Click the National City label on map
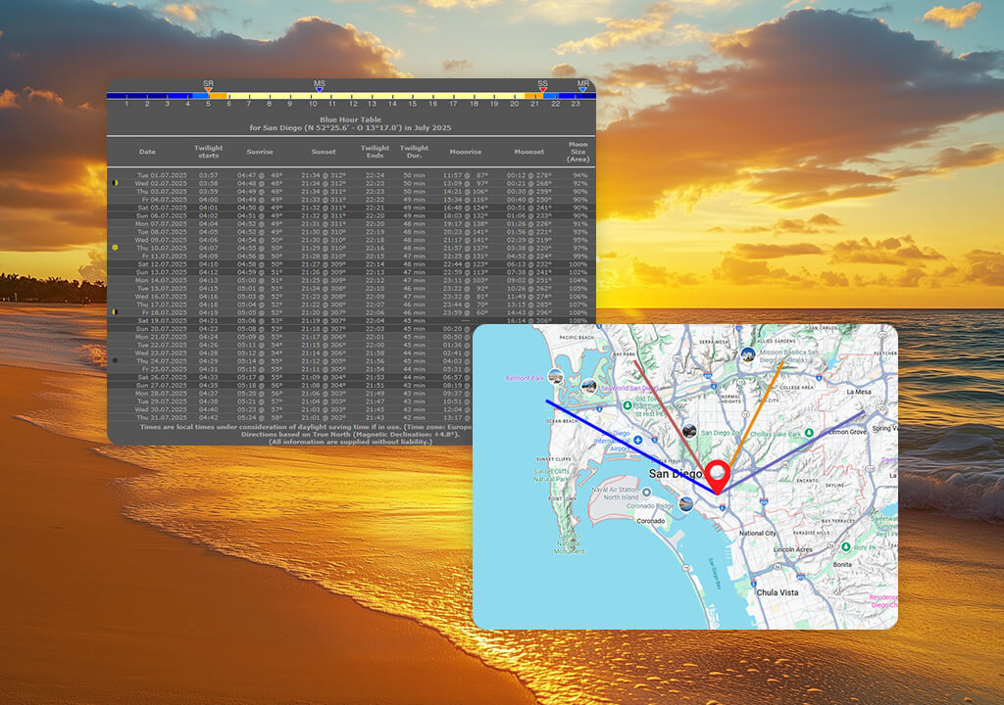Image resolution: width=1004 pixels, height=705 pixels. [x=758, y=533]
